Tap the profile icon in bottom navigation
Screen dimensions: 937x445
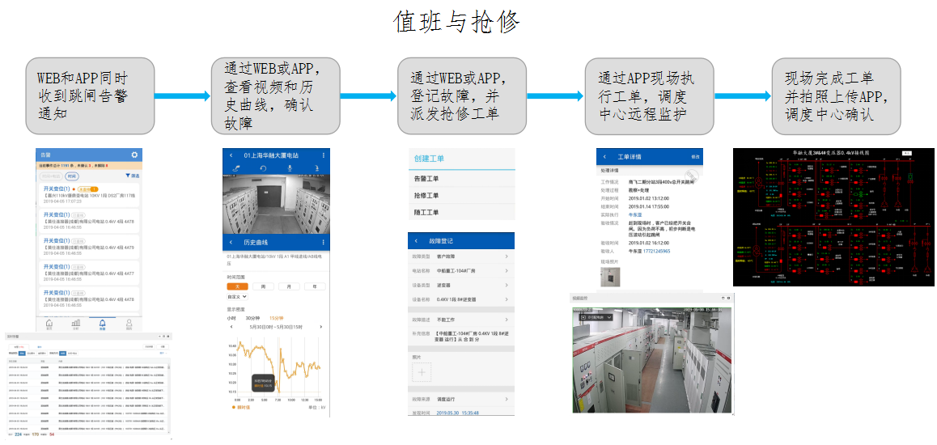129,324
